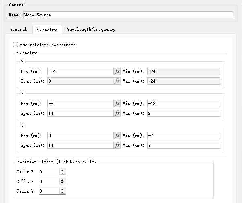
Task: Click the read-only Z Min (um) field
Action: point(184,71)
